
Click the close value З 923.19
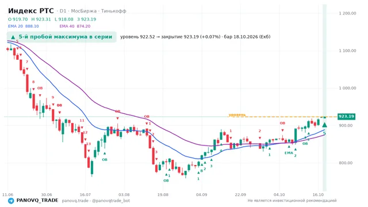pos(87,19)
